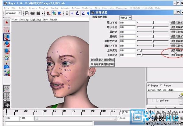Select the Scale tool cube icon
This screenshot has height=126, width=183.
7,51
